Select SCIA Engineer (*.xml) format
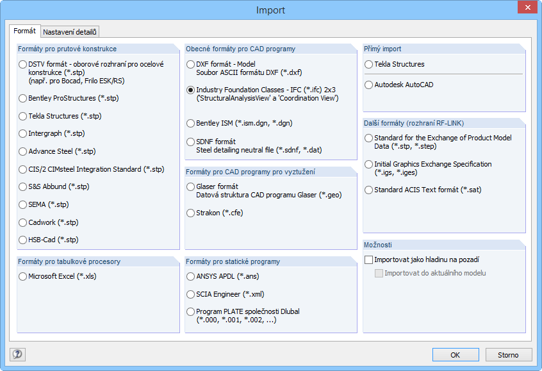The height and width of the screenshot is (371, 542). click(190, 293)
